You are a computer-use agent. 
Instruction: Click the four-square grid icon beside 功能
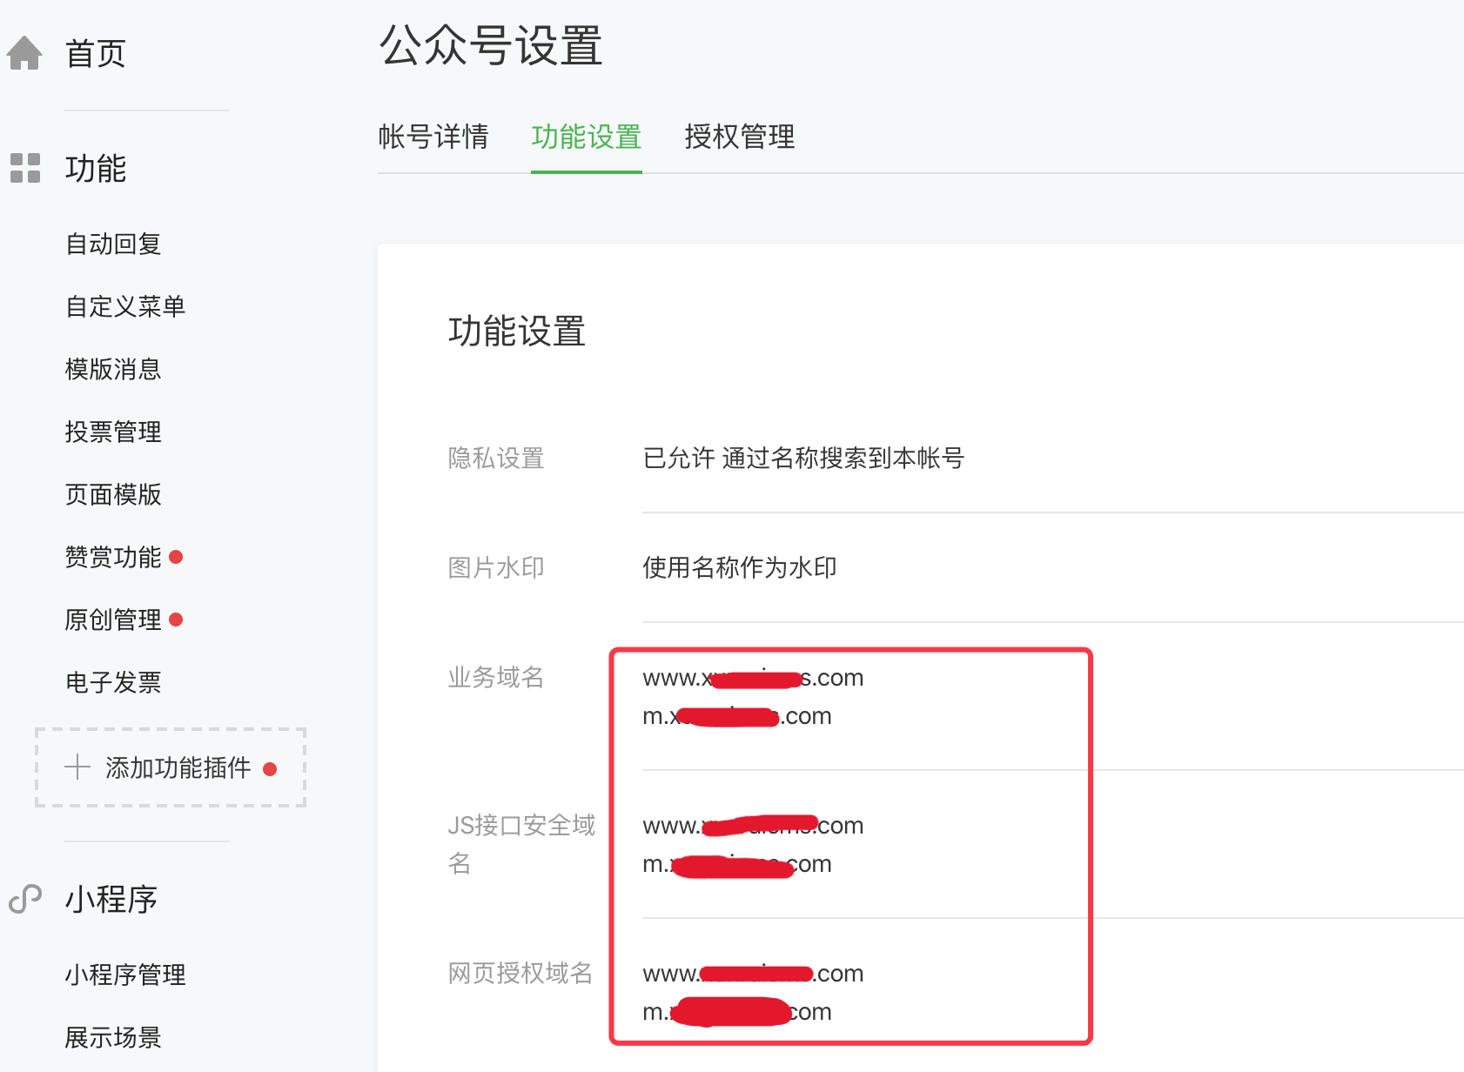pos(25,168)
